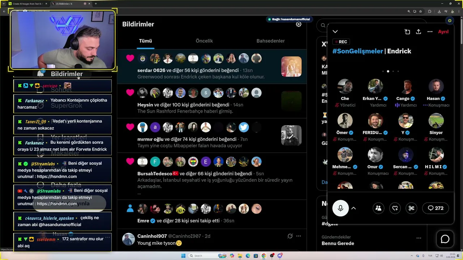The image size is (463, 260).
Task: Open Discord from the taskbar
Action: pos(280,256)
